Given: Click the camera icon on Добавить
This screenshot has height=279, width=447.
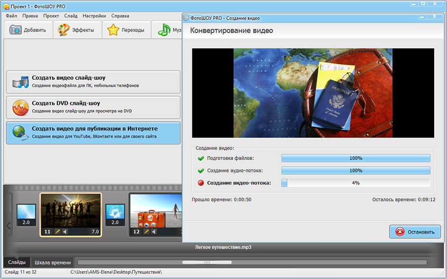Looking at the screenshot, I should click(15, 30).
